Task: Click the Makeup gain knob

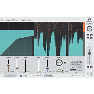Action: (x=59, y=63)
